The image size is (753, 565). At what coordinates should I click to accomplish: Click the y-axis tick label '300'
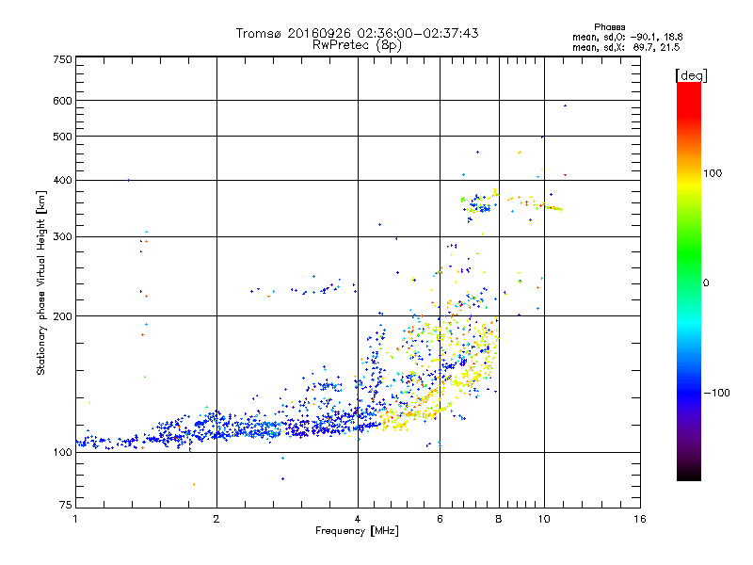(x=63, y=237)
